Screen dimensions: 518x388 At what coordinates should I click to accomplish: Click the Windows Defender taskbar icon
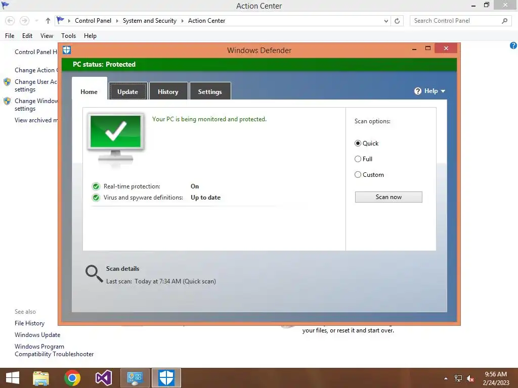coord(166,378)
